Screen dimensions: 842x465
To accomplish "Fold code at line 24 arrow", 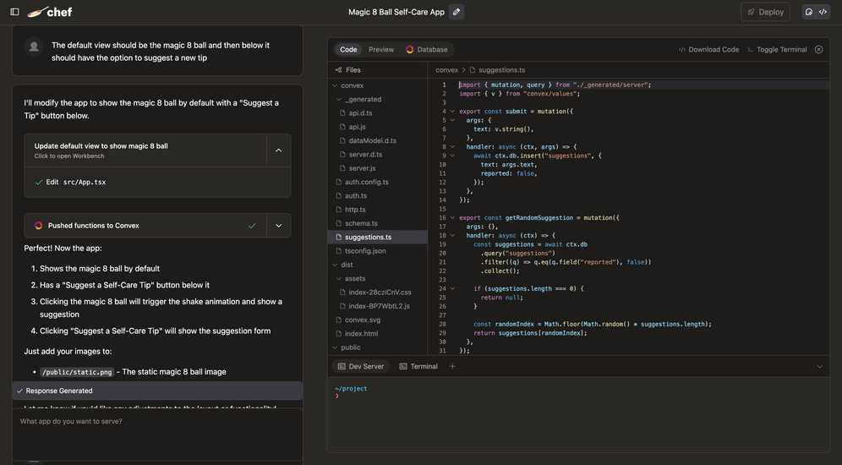I will (x=452, y=288).
